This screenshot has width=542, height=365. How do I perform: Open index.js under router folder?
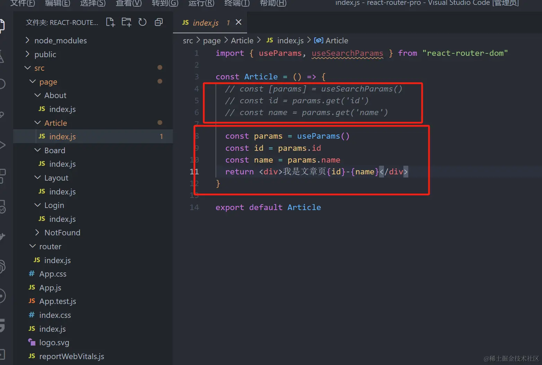click(93, 260)
